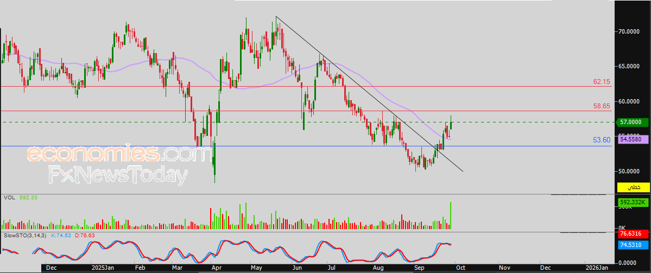Click the 50.0000 price axis label

tap(630, 171)
